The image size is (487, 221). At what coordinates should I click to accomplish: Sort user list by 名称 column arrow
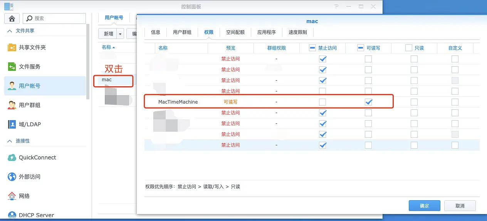point(114,47)
